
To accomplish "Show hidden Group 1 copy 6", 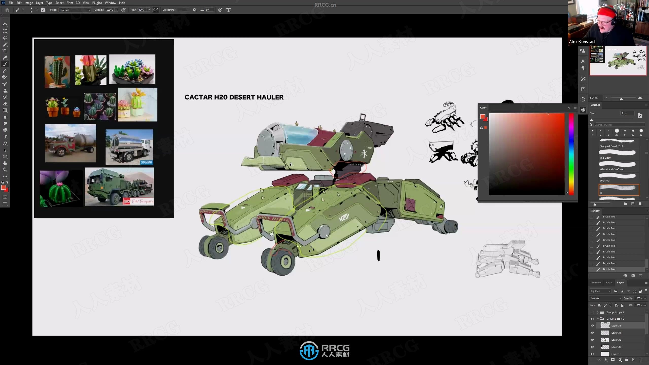I will point(592,313).
